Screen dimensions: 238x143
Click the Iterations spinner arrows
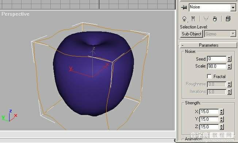(x=229, y=92)
